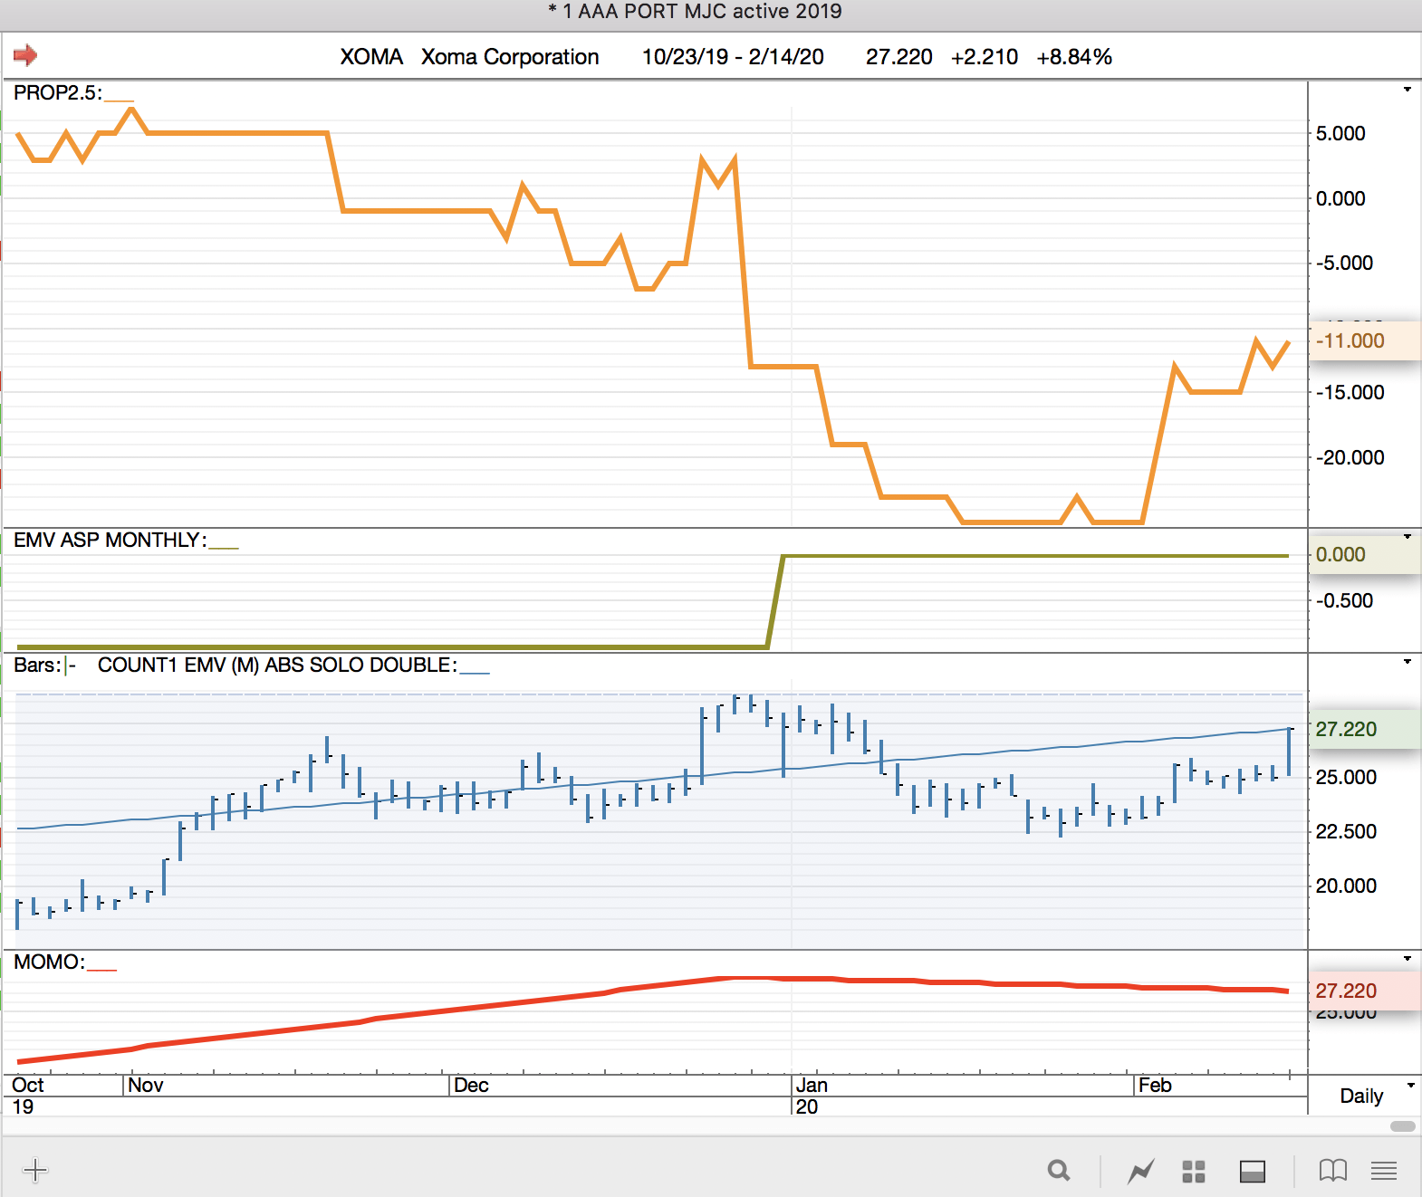
Task: Expand the Bars pane menu arrow
Action: (1408, 662)
